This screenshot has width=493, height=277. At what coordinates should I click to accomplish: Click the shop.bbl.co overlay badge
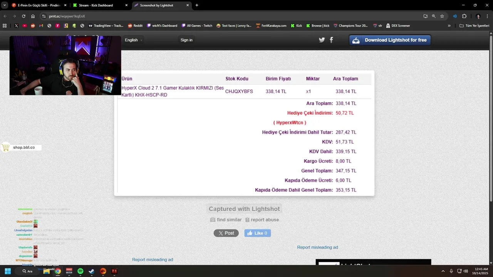pos(21,147)
